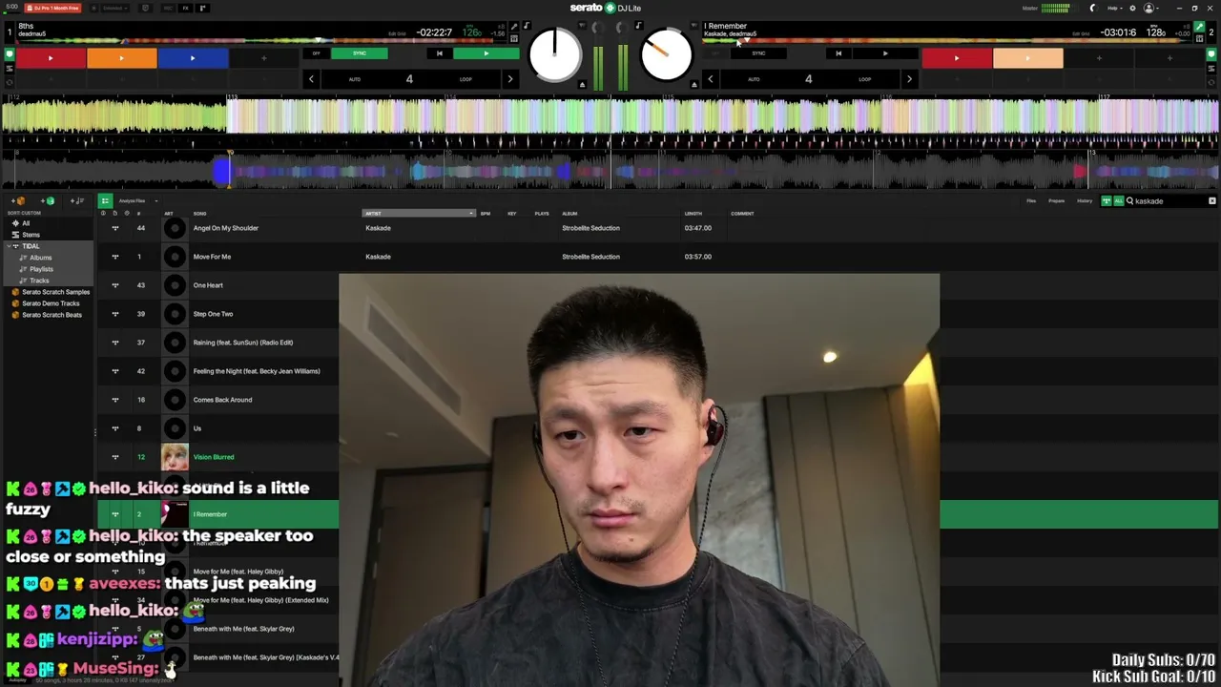Image resolution: width=1221 pixels, height=687 pixels.
Task: Toggle the FX panel
Action: pos(186,8)
